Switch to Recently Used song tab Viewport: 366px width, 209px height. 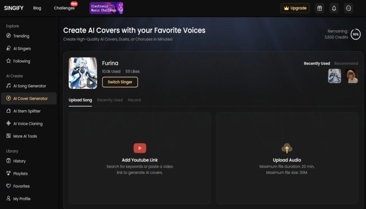coord(110,100)
